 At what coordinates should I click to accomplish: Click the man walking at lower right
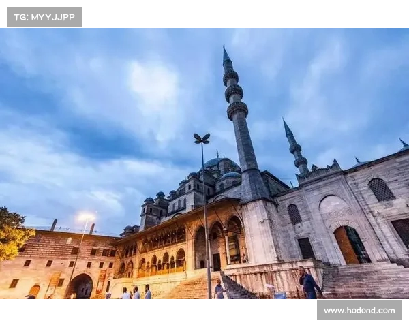tap(308, 283)
